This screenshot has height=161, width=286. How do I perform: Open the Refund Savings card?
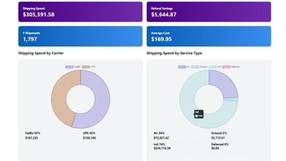209,12
